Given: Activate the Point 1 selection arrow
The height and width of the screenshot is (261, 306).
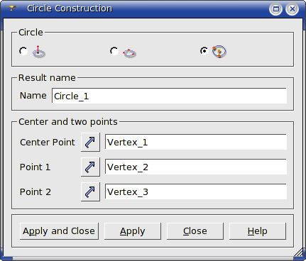Looking at the screenshot, I should coord(90,167).
